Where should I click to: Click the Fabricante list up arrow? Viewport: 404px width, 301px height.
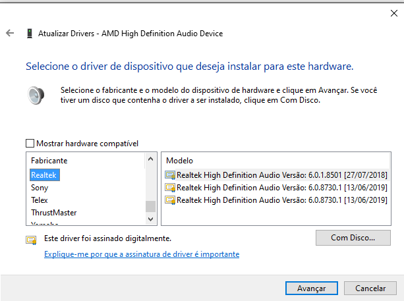point(151,159)
